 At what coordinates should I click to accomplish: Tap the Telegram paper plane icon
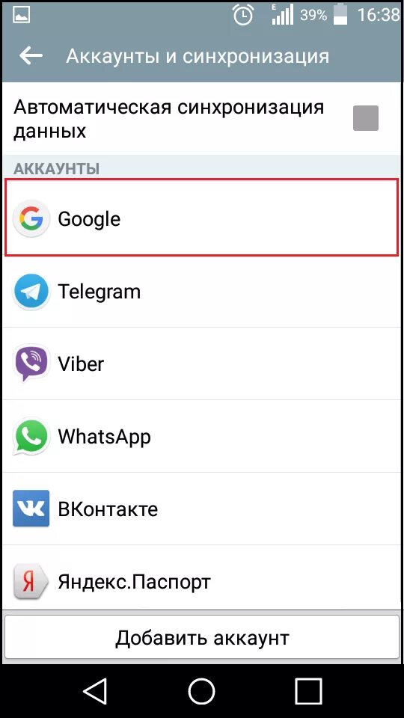coord(31,291)
